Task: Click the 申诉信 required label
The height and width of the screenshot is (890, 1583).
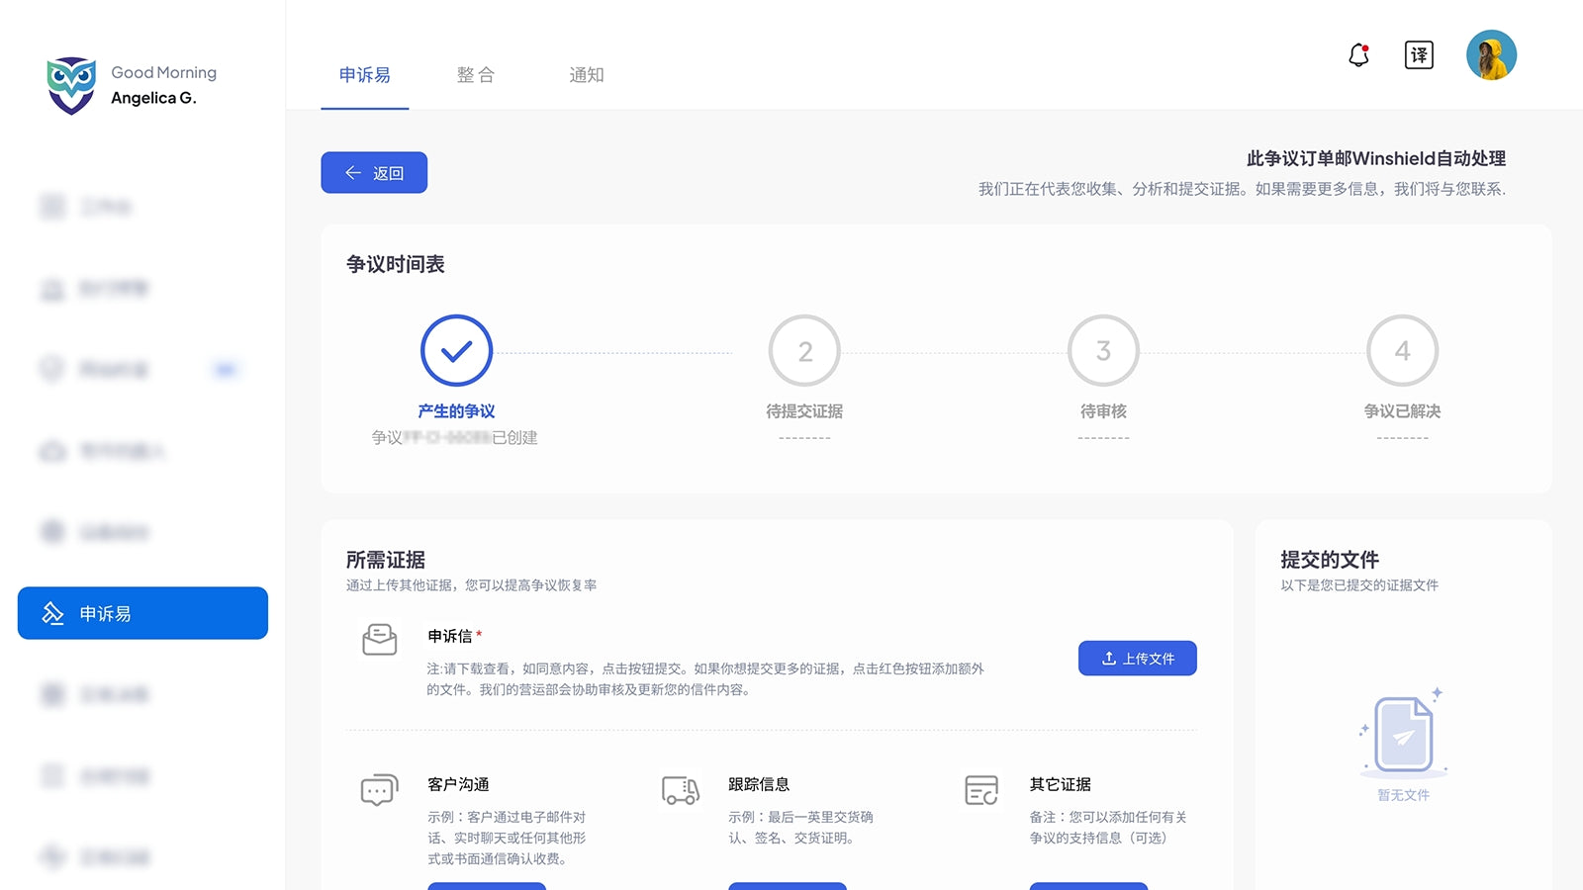Action: pos(455,636)
